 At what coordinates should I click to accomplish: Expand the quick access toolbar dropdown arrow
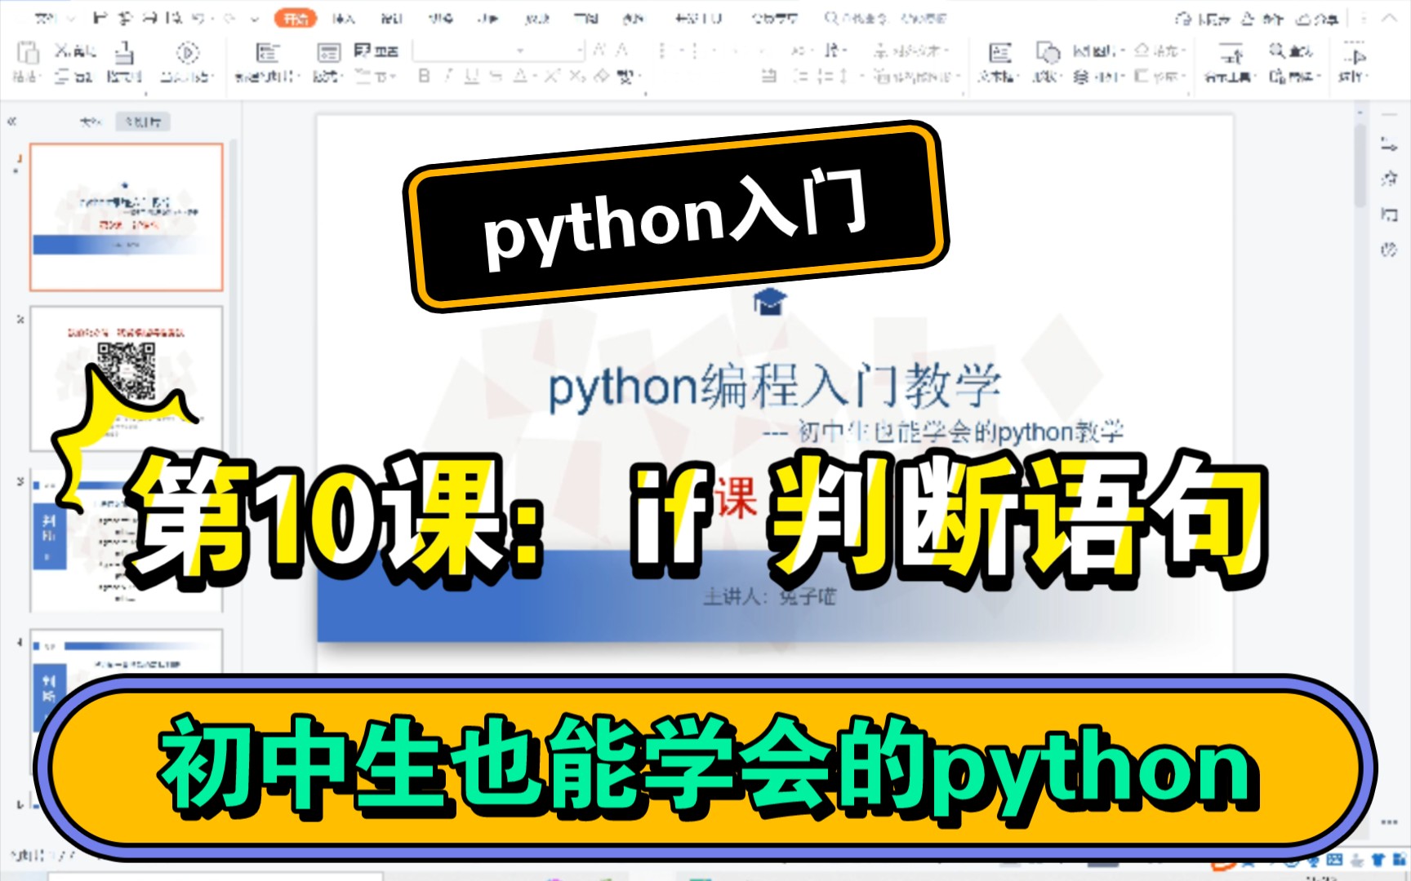255,18
